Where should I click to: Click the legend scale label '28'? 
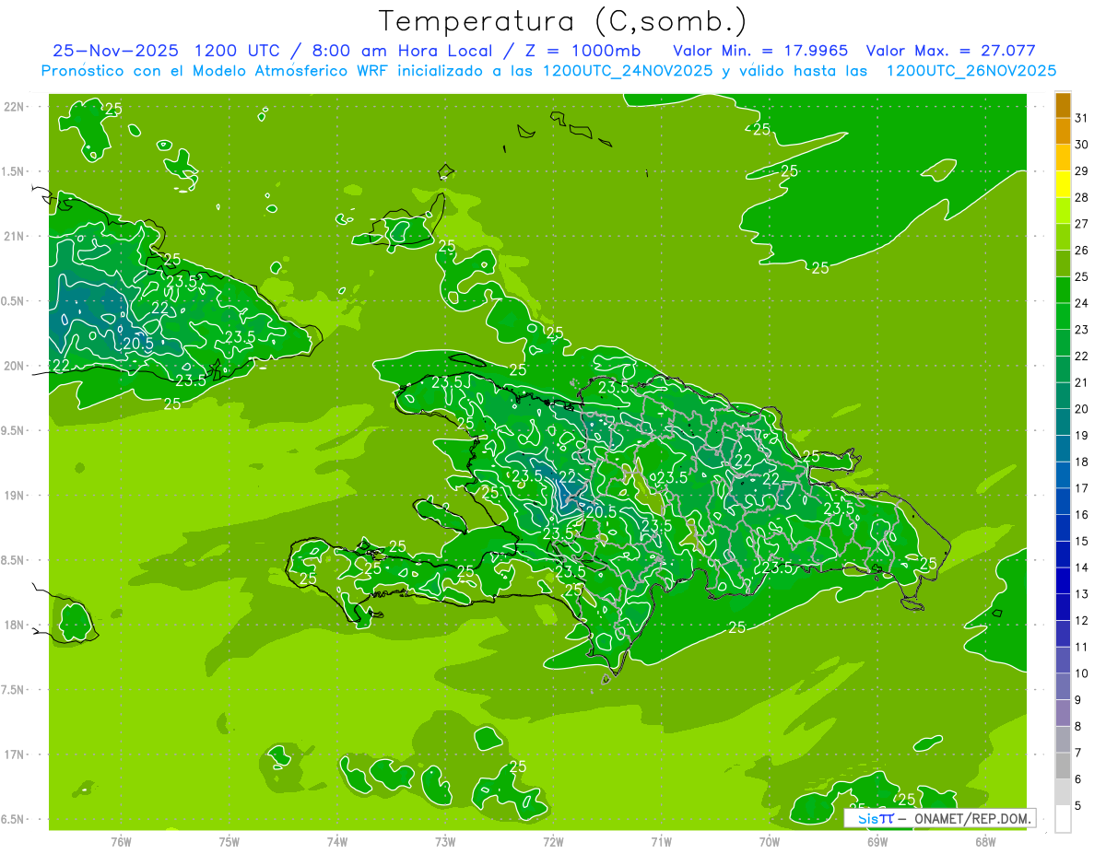pos(1082,197)
